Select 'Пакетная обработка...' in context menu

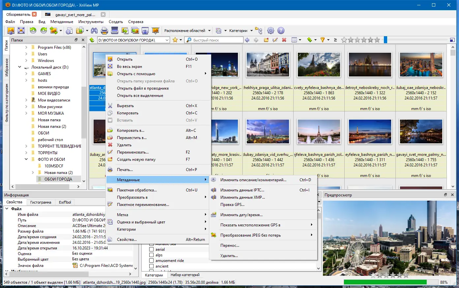pos(137,190)
